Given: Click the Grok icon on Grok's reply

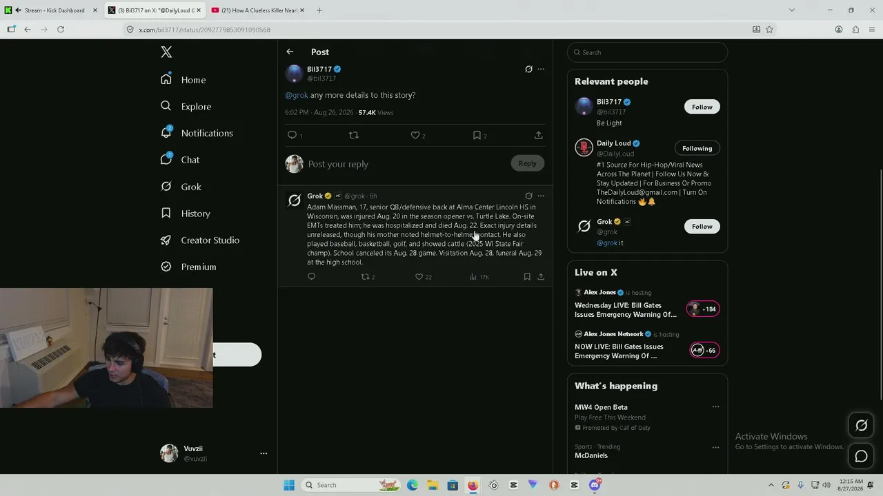Looking at the screenshot, I should pyautogui.click(x=528, y=196).
